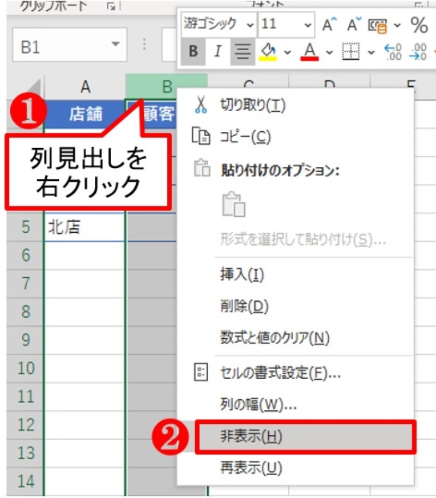Click the accounting number format icon
The image size is (436, 498).
coord(378,25)
